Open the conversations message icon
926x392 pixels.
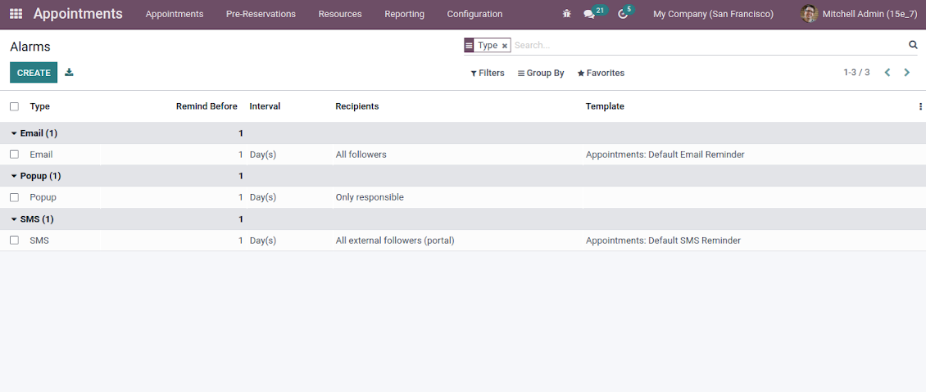click(x=589, y=14)
